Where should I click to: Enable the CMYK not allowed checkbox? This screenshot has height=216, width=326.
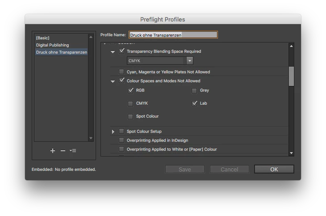point(130,103)
